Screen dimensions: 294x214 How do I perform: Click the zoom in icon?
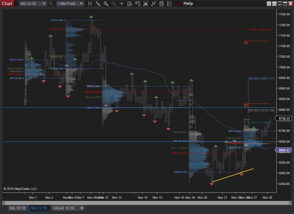click(x=106, y=4)
